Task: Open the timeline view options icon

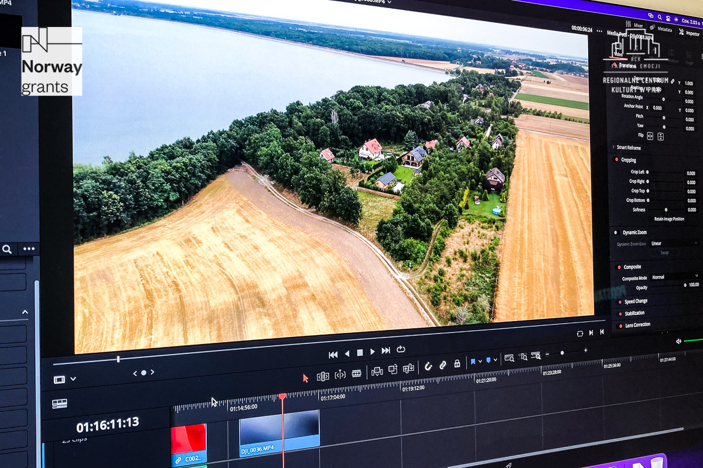Action: tap(59, 404)
